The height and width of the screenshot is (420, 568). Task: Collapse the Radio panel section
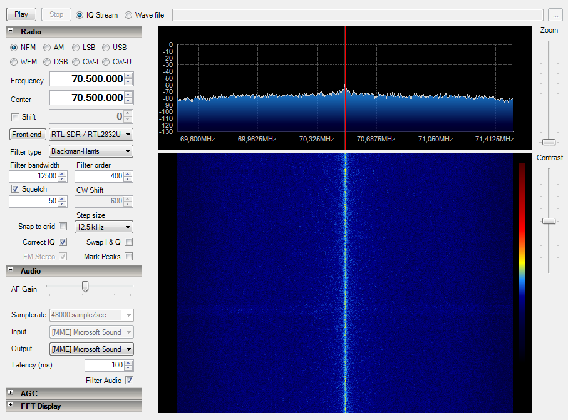[11, 31]
